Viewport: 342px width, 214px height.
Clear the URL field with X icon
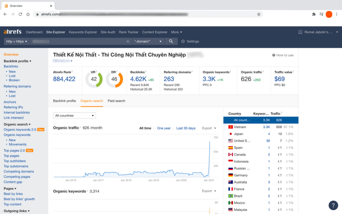(x=128, y=41)
